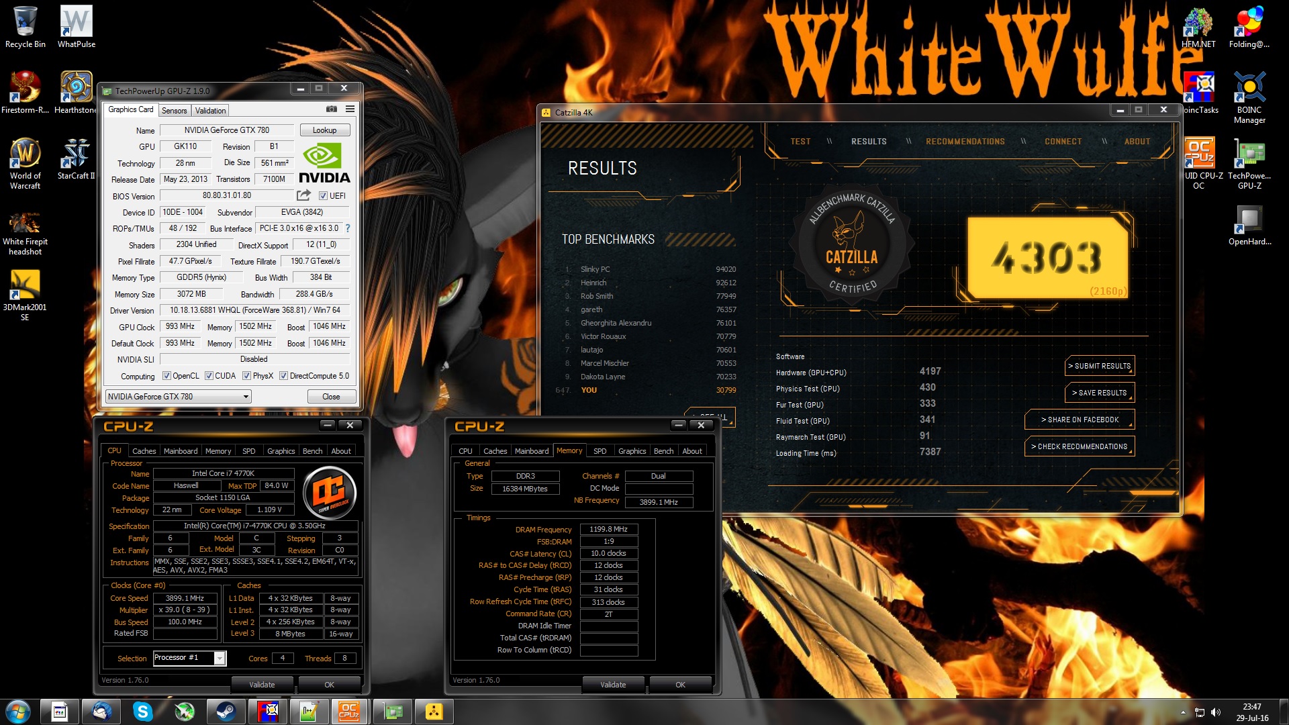The height and width of the screenshot is (725, 1289).
Task: Open the SPD tab in right CPU-Z
Action: click(x=600, y=451)
